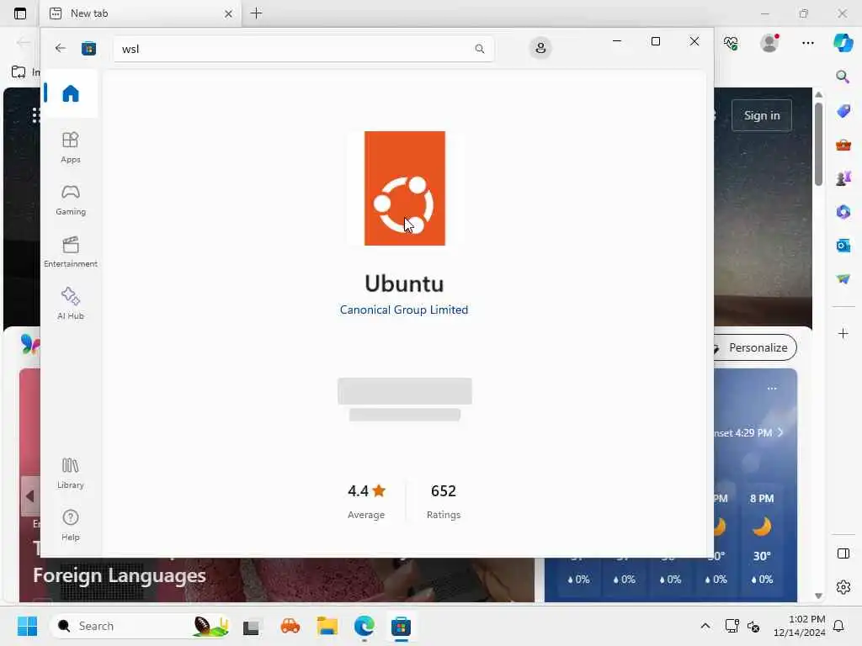This screenshot has height=646, width=862.
Task: Select Home in Store sidebar
Action: tap(71, 93)
